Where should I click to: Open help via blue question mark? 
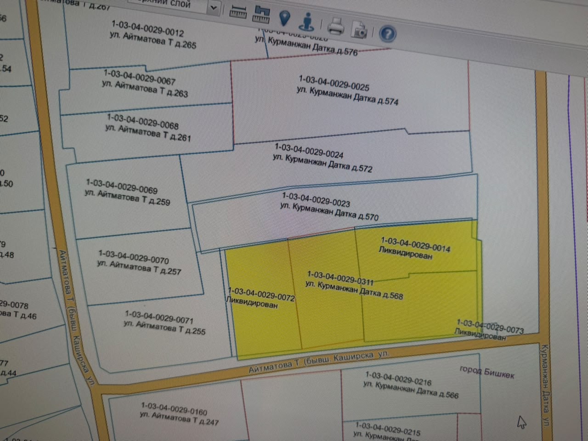[388, 34]
